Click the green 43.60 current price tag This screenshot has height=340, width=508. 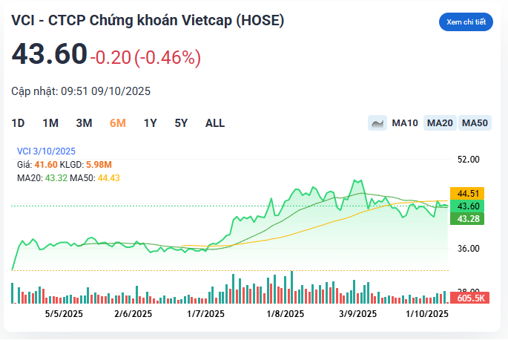click(x=467, y=206)
